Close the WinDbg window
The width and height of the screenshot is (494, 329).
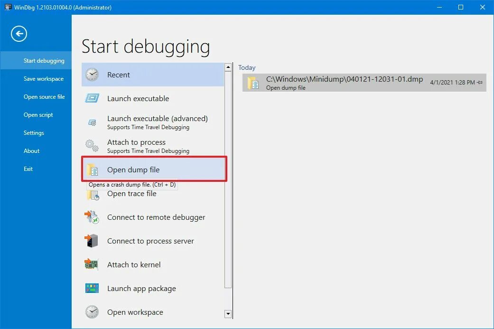(482, 7)
